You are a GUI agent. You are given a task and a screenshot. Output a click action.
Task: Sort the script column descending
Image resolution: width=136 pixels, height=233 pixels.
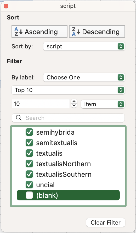[x=97, y=32]
